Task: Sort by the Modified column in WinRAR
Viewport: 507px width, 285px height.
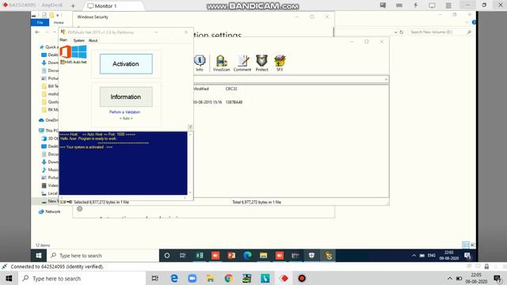Action: coord(201,89)
